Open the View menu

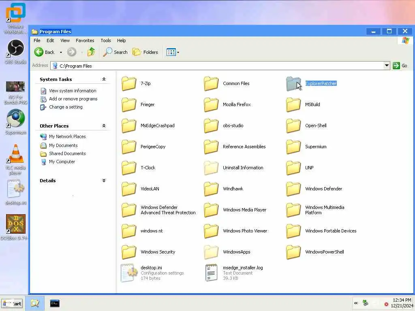[x=65, y=40]
